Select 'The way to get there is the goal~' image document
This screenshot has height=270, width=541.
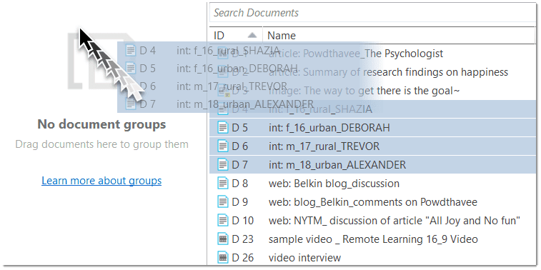[364, 91]
